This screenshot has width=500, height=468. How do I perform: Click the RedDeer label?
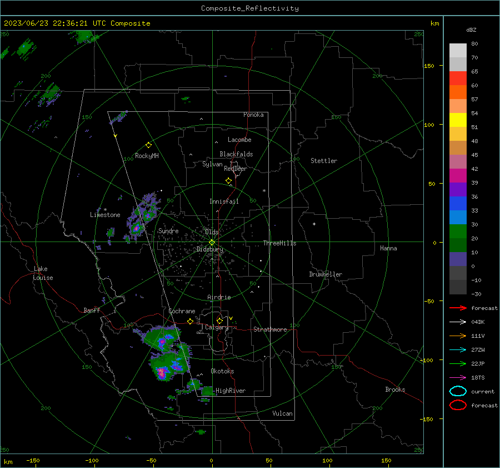pos(236,169)
